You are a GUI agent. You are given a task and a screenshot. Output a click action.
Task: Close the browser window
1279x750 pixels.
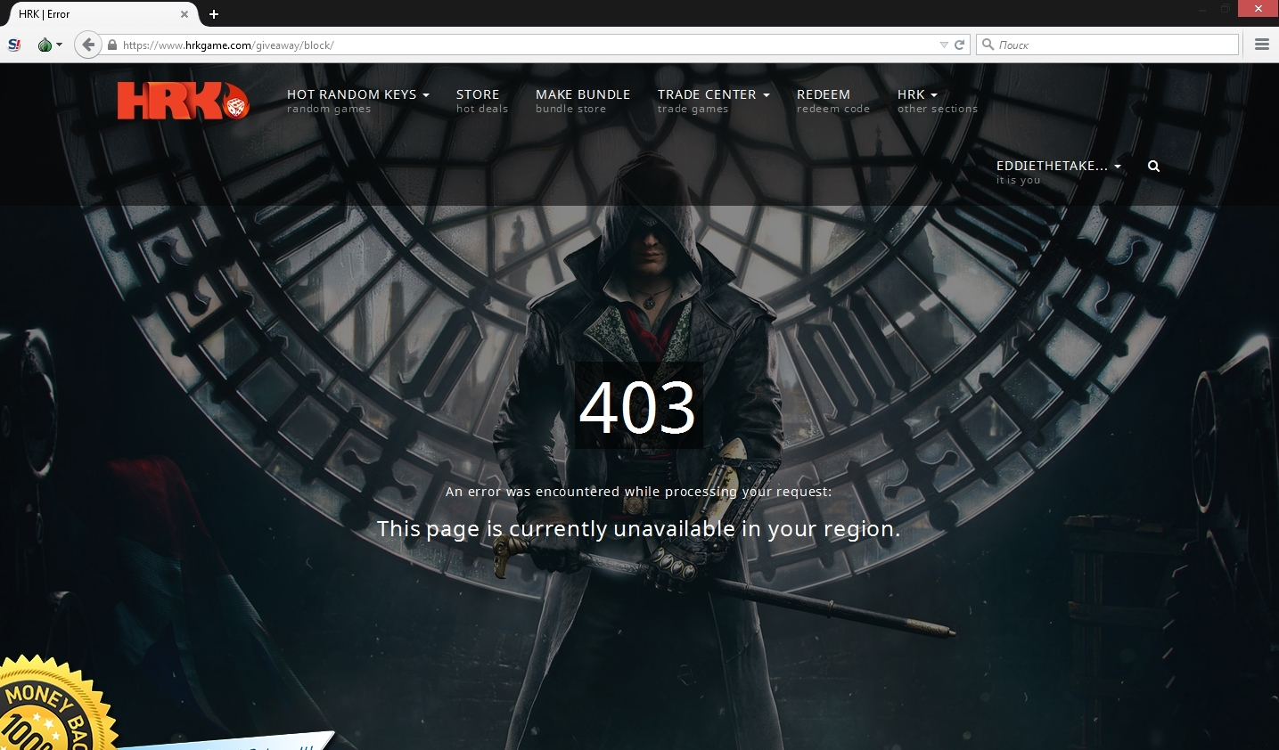(1258, 8)
